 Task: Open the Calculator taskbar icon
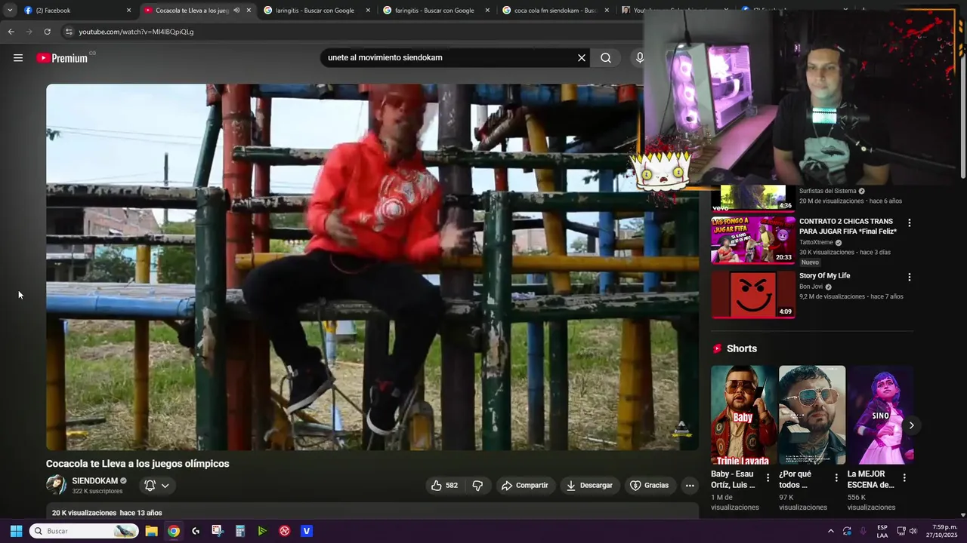[x=239, y=531]
